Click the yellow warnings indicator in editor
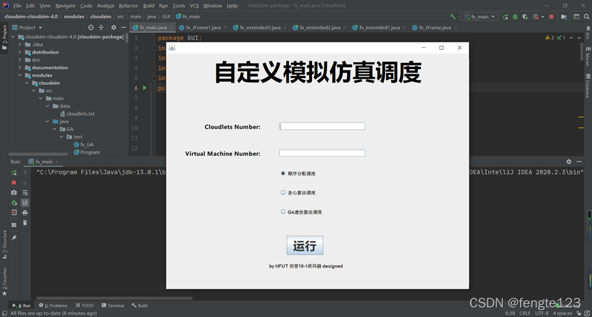The width and height of the screenshot is (592, 317). [x=550, y=38]
